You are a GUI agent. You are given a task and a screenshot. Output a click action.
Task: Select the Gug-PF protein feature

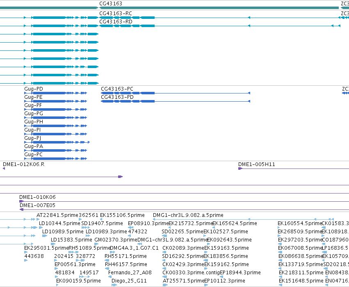point(55,109)
